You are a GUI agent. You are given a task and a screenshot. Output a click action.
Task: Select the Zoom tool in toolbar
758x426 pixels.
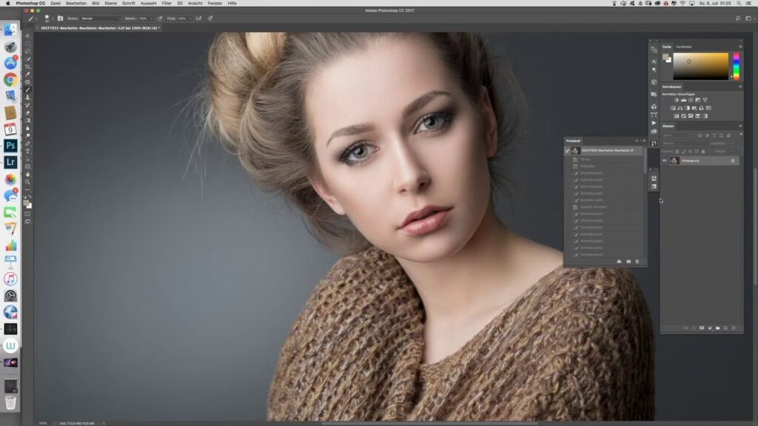tap(28, 181)
